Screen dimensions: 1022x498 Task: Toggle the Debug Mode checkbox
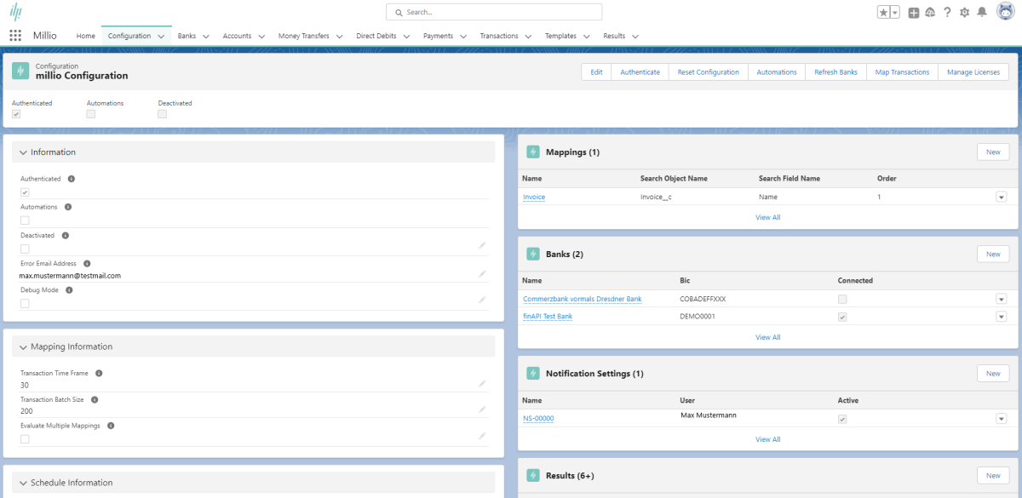[25, 303]
